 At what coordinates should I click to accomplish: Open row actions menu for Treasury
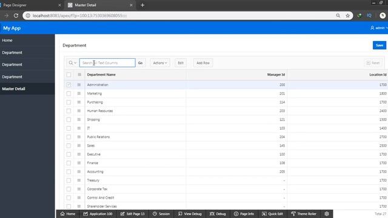coord(79,180)
